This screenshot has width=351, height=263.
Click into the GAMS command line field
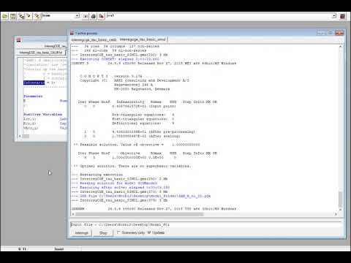[219, 15]
